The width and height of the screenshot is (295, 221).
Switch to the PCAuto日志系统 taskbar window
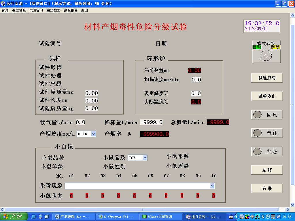pyautogui.click(x=161, y=217)
